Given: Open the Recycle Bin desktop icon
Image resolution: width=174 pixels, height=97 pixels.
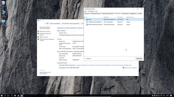Looking at the screenshot, I should [x=3, y=4].
